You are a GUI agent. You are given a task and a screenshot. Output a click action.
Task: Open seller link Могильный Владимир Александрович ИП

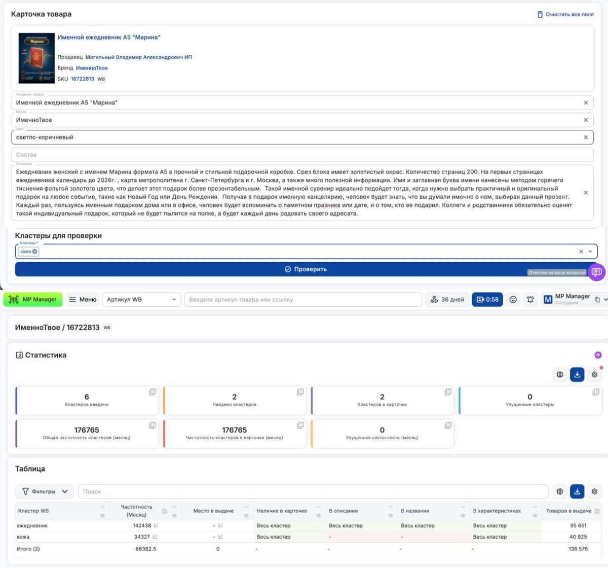pos(139,57)
